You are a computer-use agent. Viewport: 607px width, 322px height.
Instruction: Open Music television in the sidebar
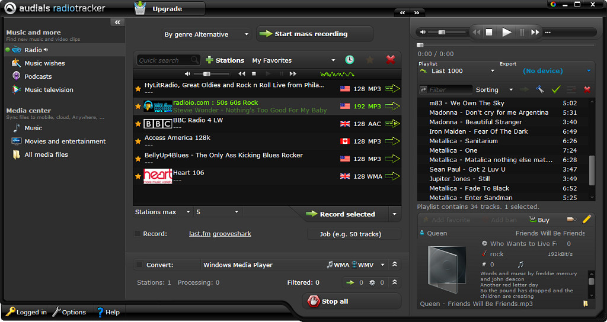(49, 89)
